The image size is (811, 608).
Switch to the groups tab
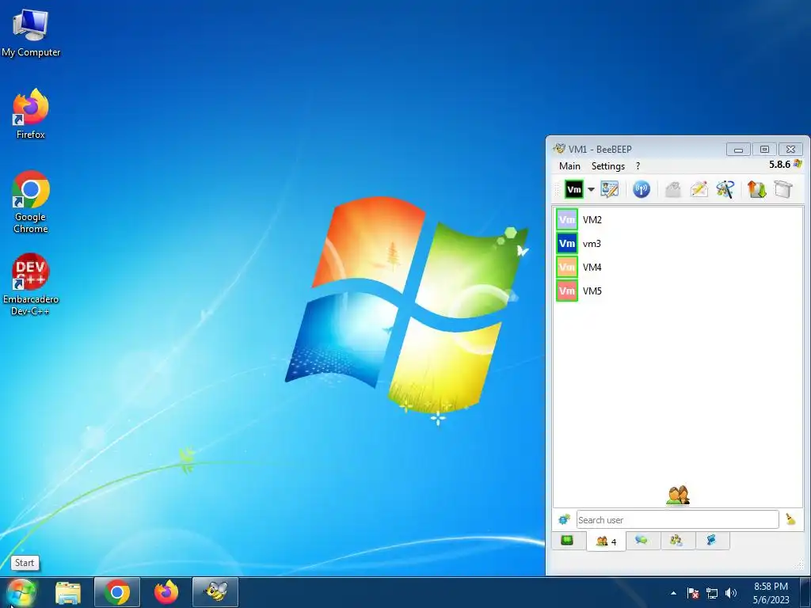[676, 541]
